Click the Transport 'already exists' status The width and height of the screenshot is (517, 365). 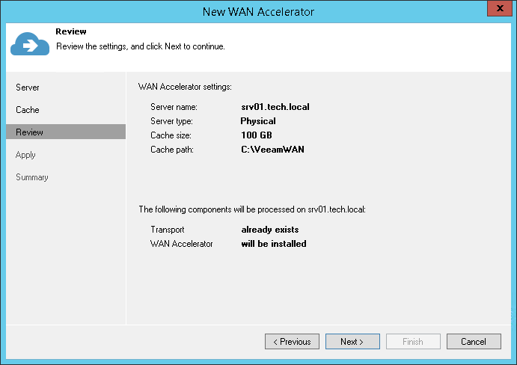269,230
